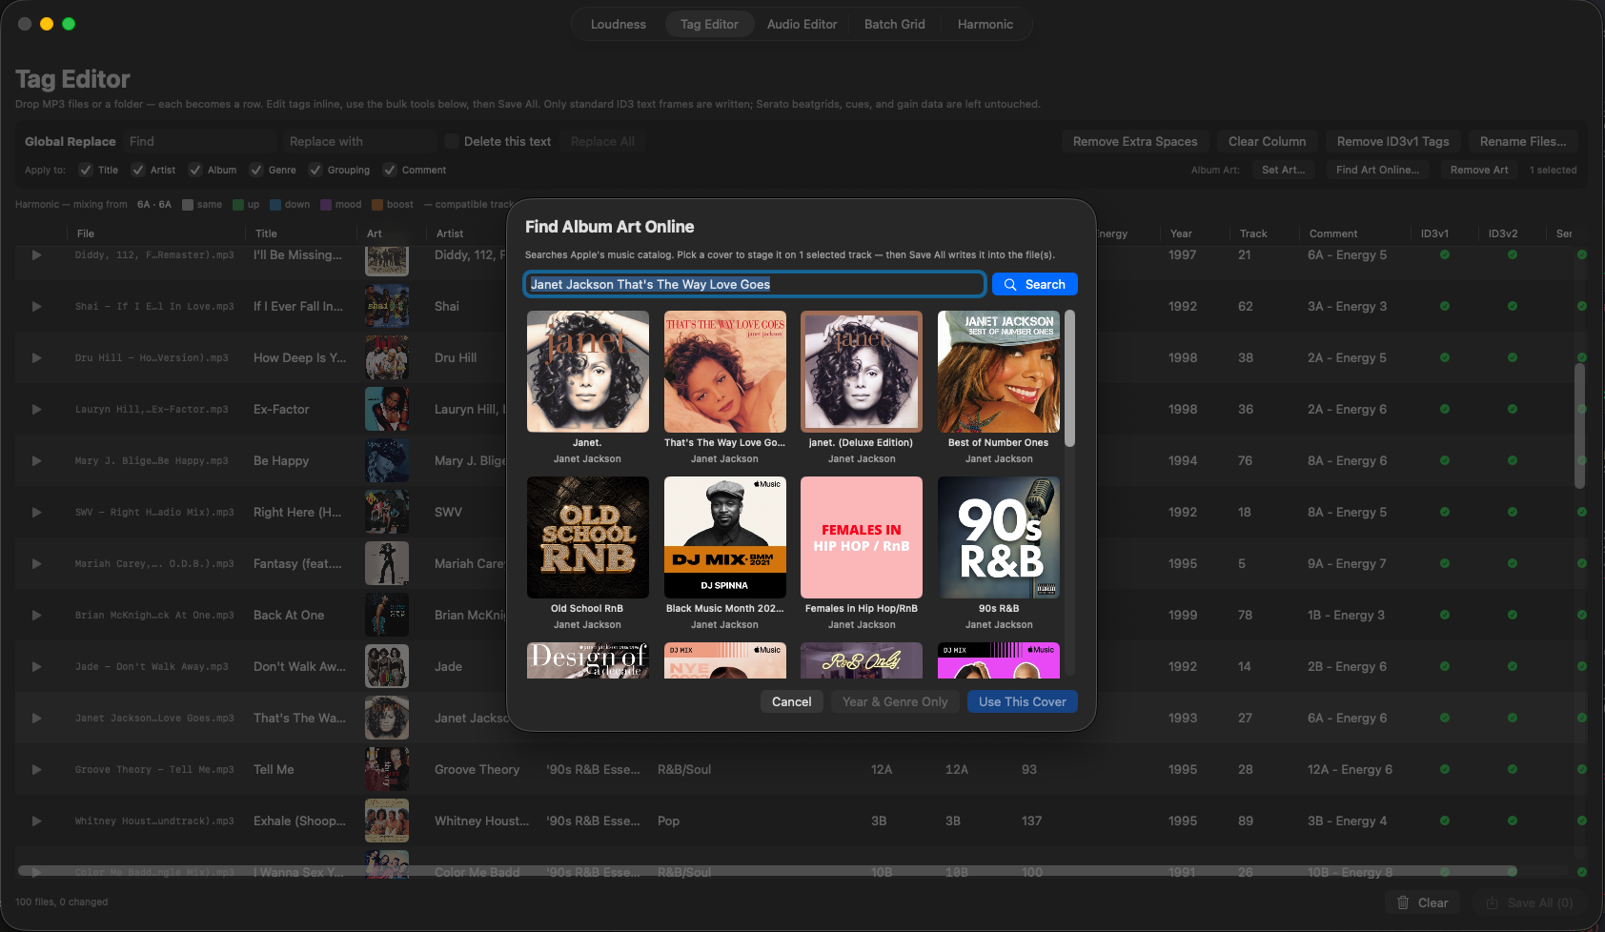
Task: Click Remove Extra Spaces button
Action: pos(1135,141)
